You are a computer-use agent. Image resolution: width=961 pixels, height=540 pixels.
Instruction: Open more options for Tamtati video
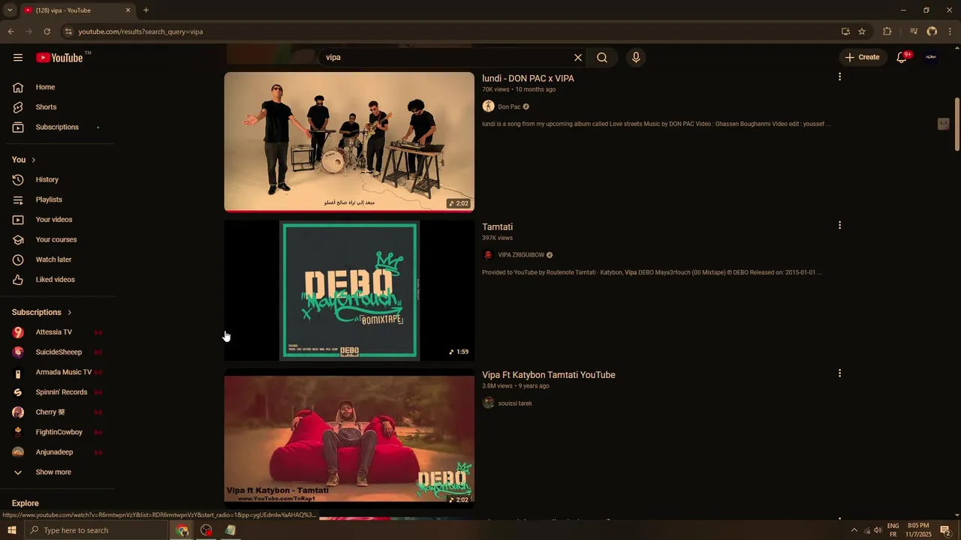pyautogui.click(x=839, y=225)
